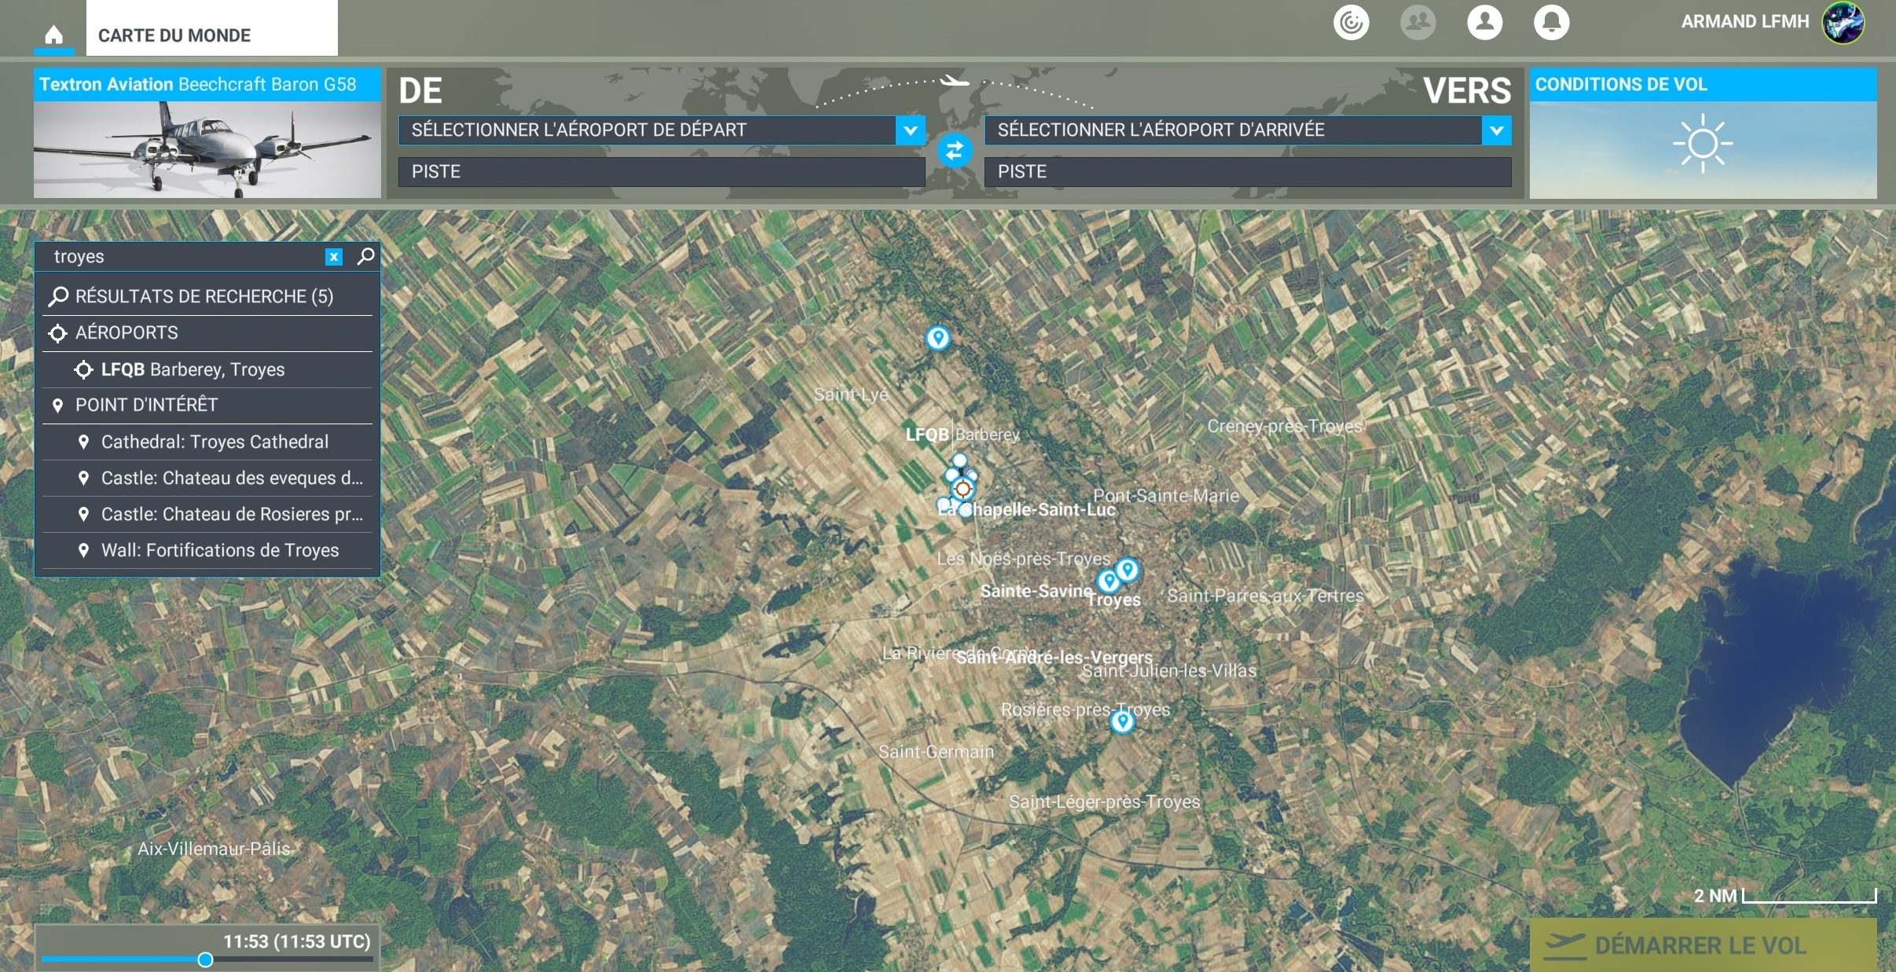
Task: Click the time of day slider handle
Action: coord(205,959)
